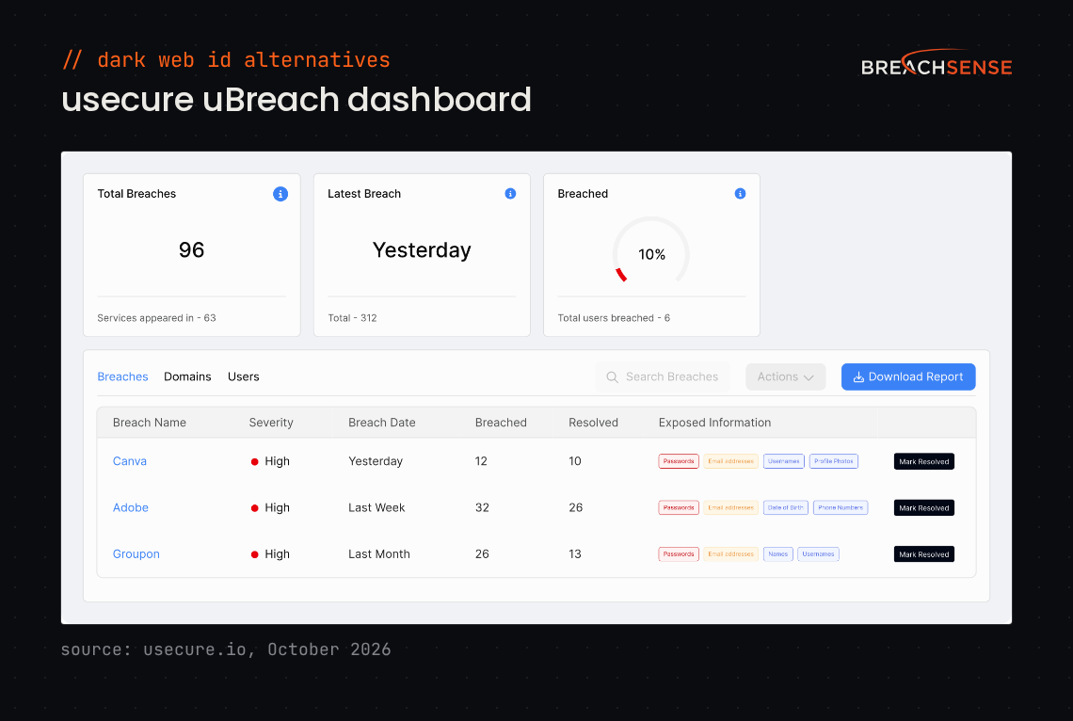Click the Passwords tag in Adobe row
The image size is (1073, 721).
pyautogui.click(x=679, y=508)
